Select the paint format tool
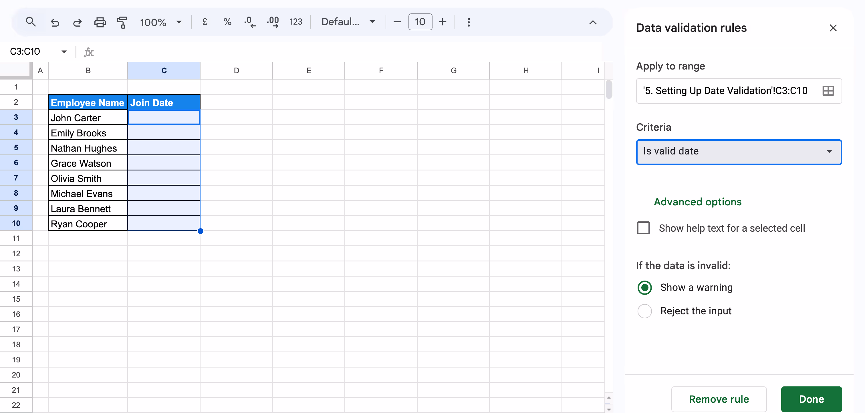 [122, 21]
